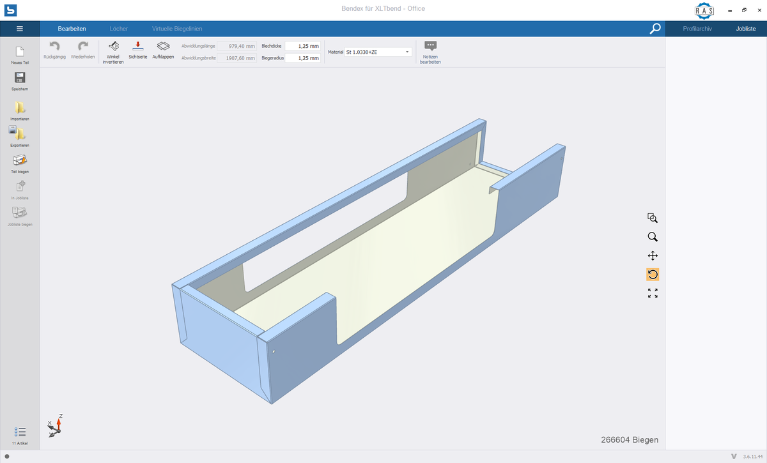The width and height of the screenshot is (767, 463).
Task: Unfold the part with Aufklappen
Action: 163,47
